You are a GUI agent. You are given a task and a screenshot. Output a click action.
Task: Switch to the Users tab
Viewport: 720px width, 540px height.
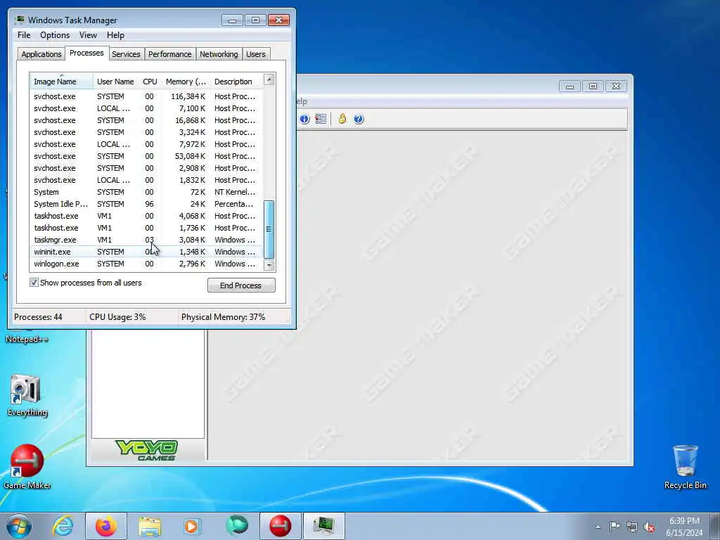click(x=256, y=54)
